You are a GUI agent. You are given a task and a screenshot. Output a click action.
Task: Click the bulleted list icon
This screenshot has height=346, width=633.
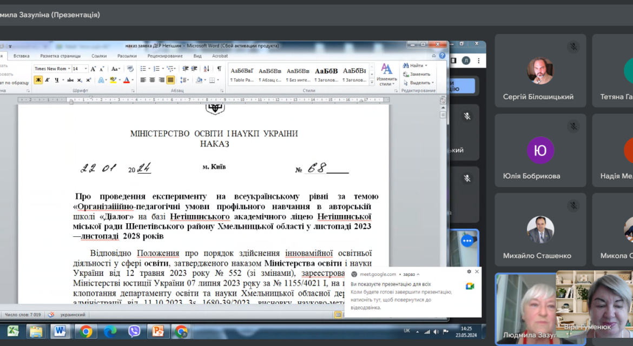(143, 69)
